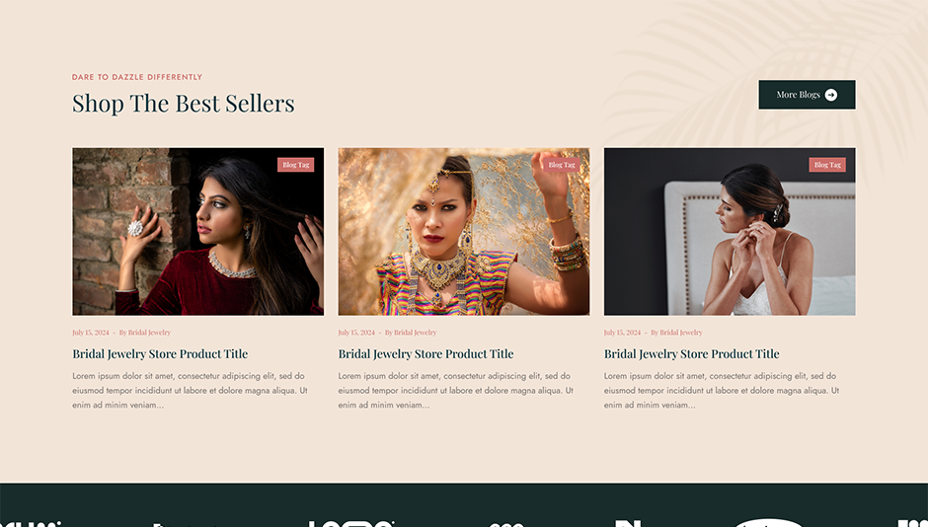The image size is (928, 527).
Task: Click July 15, 2024 date under third post
Action: (x=622, y=333)
